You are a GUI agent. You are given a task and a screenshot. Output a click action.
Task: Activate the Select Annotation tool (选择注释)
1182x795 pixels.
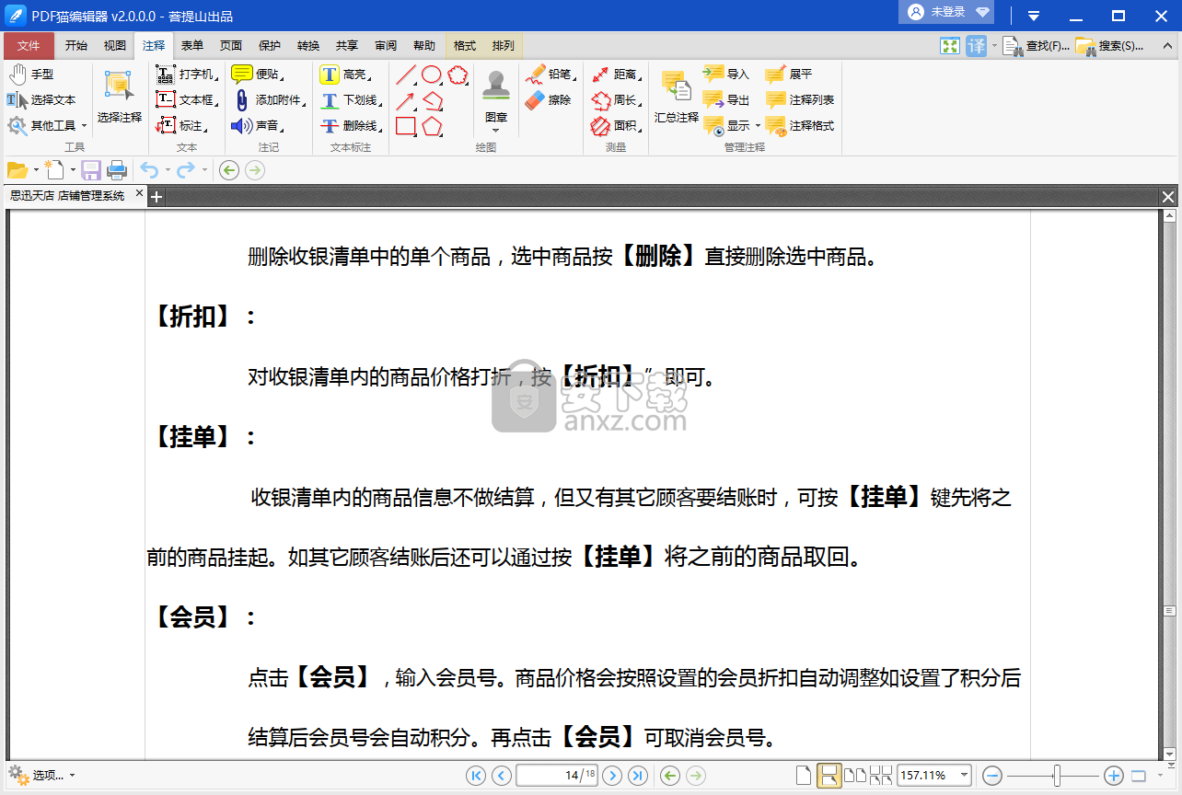click(120, 98)
